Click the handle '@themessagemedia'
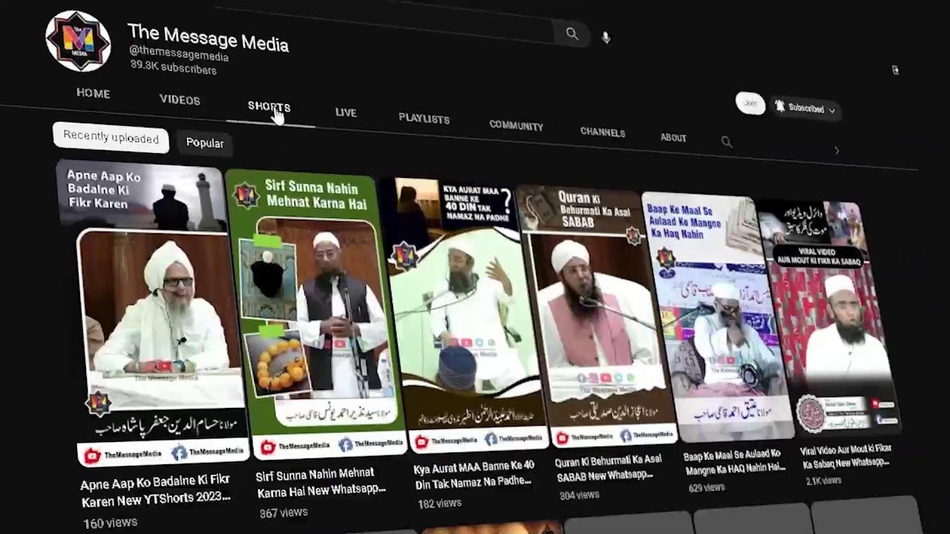This screenshot has height=534, width=950. click(179, 53)
